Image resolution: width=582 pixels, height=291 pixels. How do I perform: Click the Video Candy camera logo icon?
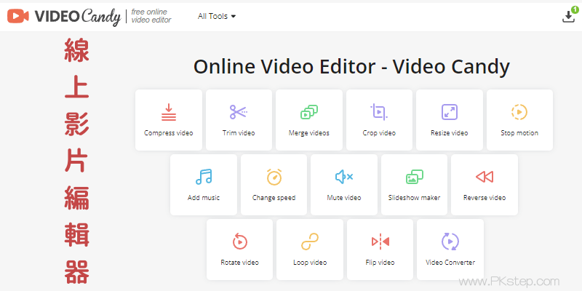coord(17,16)
